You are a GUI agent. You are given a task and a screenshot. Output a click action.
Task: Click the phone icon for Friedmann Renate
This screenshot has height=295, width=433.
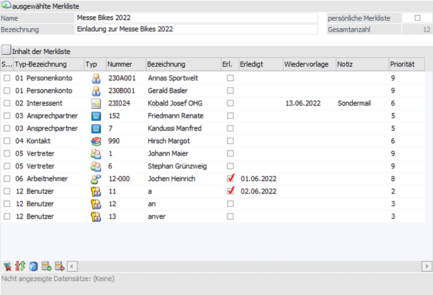pos(96,116)
